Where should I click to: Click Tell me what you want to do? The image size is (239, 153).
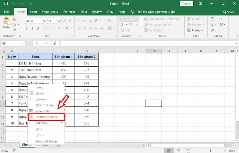(x=156, y=12)
